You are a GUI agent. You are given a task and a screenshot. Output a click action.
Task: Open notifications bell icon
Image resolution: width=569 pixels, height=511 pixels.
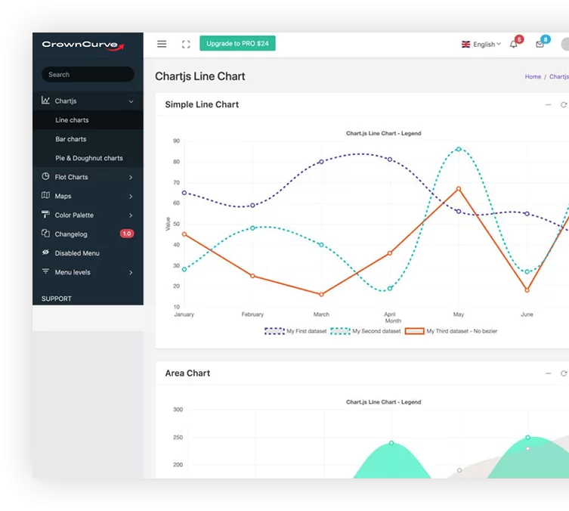point(514,45)
